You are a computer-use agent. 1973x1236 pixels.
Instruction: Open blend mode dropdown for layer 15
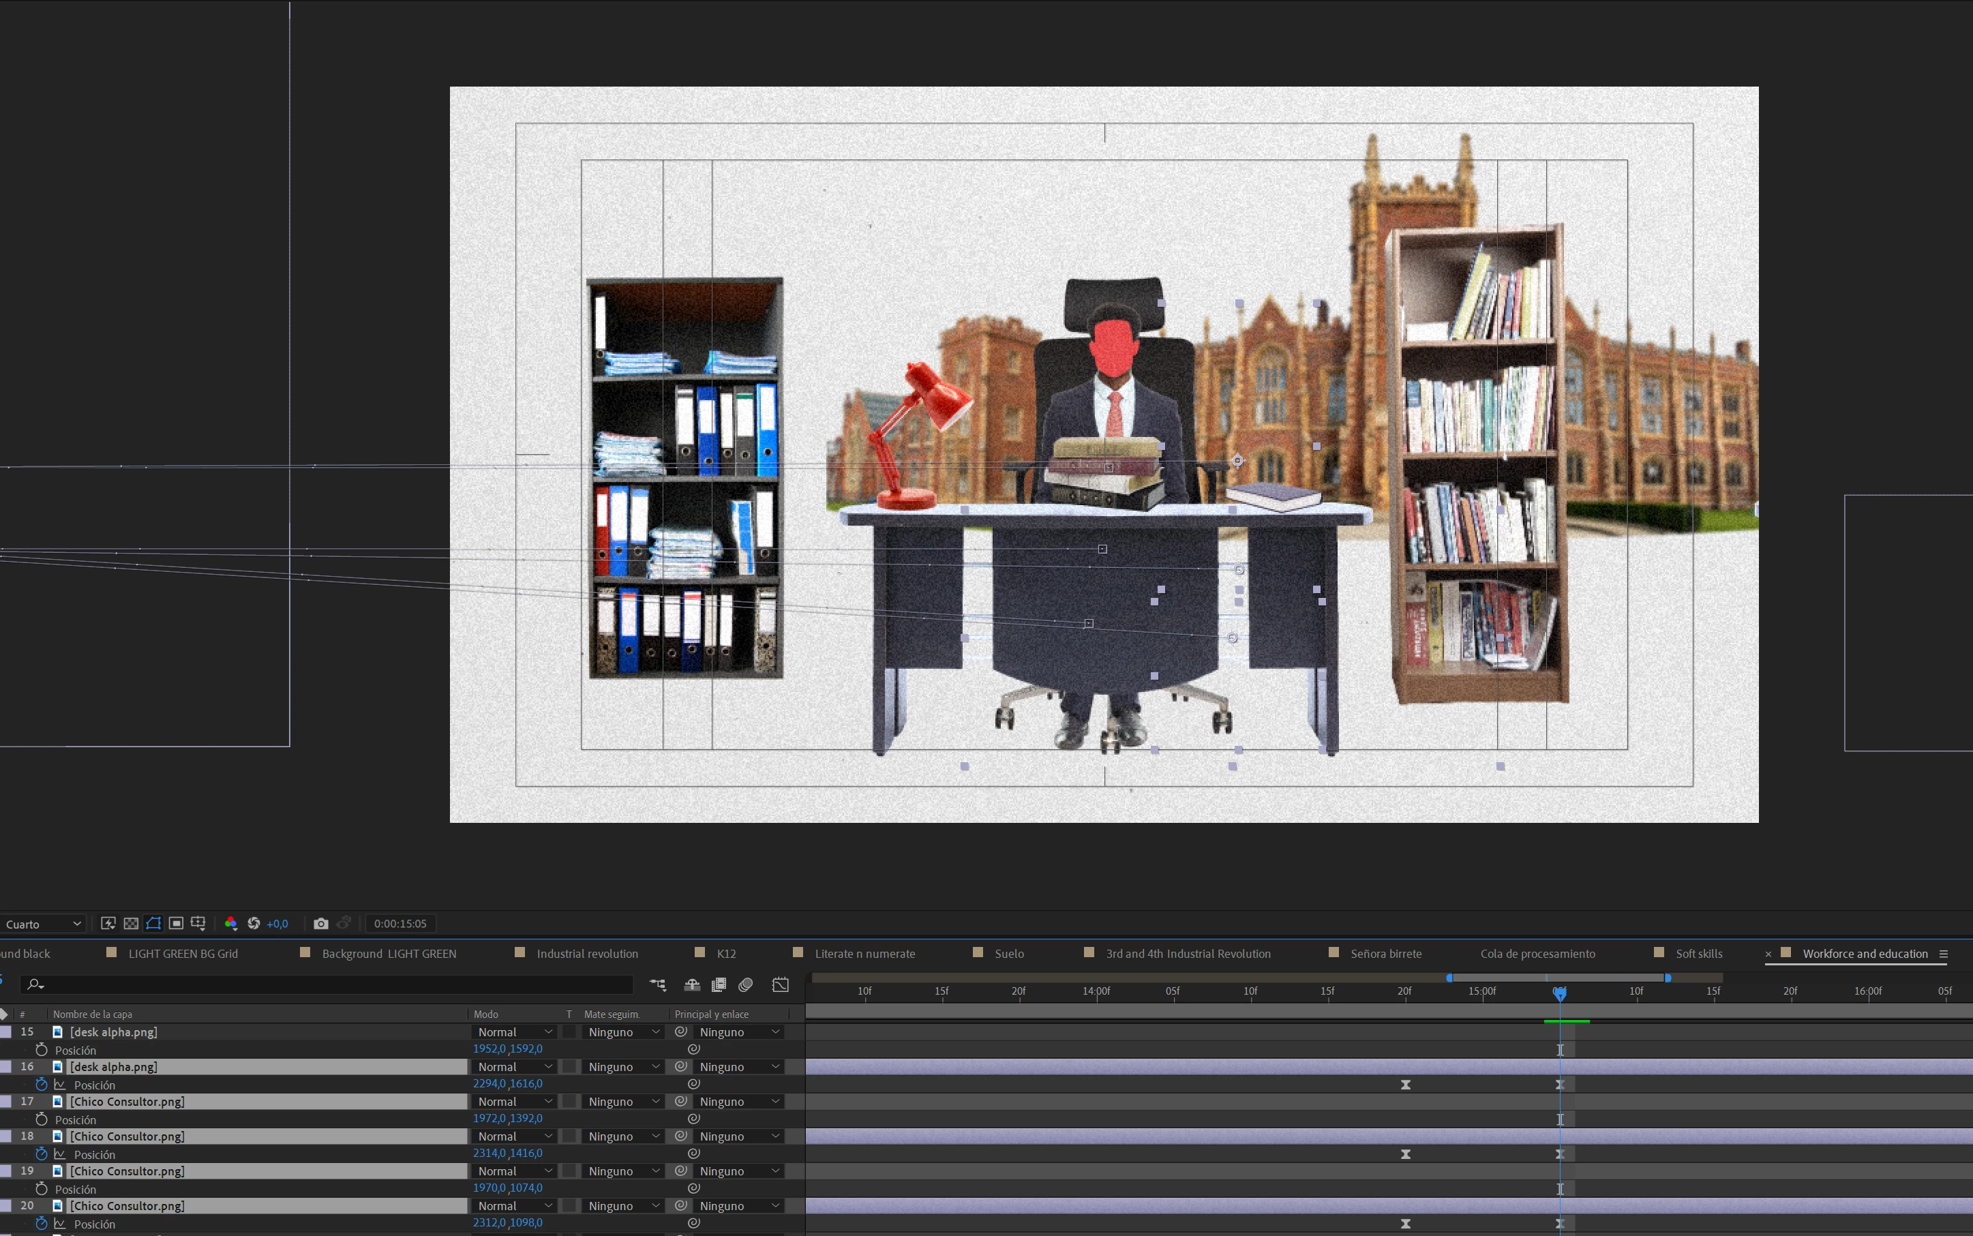[x=515, y=1031]
